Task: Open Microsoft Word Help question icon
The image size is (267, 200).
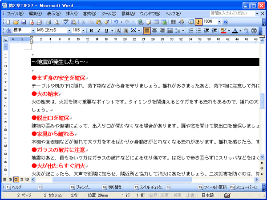Action: (x=226, y=22)
